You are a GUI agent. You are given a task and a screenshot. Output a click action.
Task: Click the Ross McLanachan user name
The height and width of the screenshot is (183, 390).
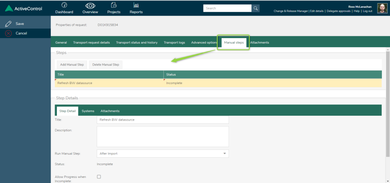[x=360, y=7]
